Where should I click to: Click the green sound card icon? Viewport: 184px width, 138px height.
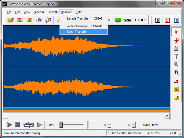[118, 20]
